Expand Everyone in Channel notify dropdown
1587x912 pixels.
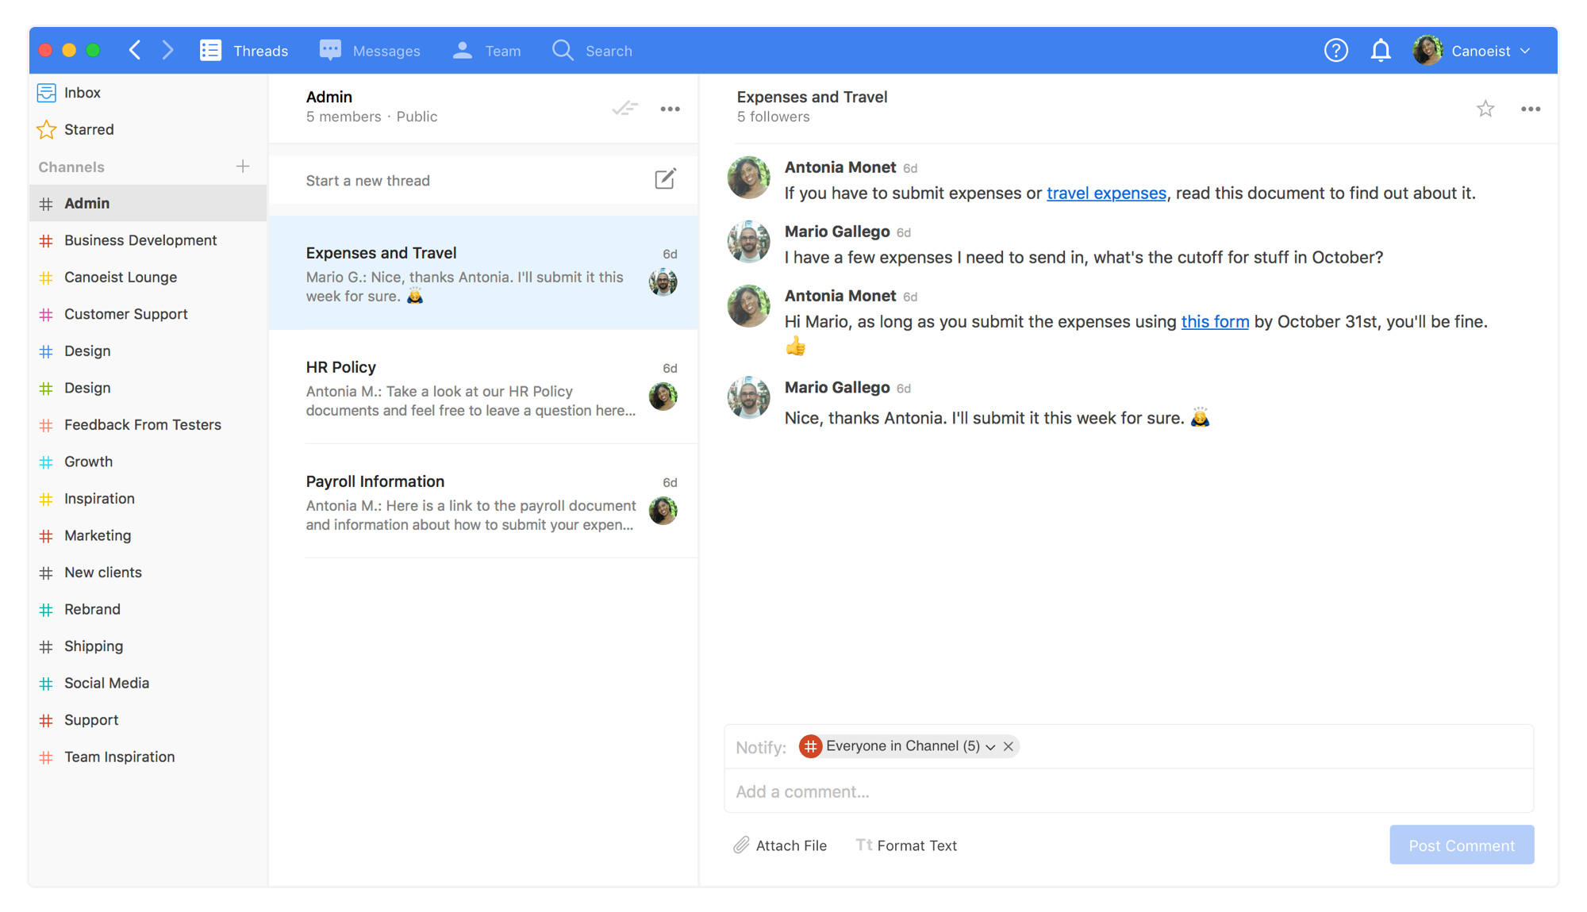point(990,747)
